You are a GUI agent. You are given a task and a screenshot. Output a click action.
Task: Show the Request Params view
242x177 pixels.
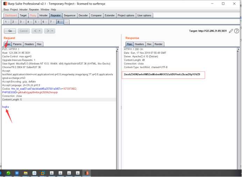point(17,44)
